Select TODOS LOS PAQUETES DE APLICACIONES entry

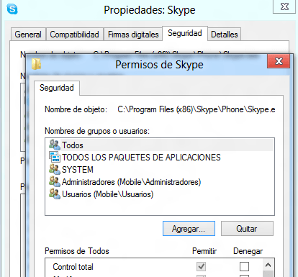160,158
